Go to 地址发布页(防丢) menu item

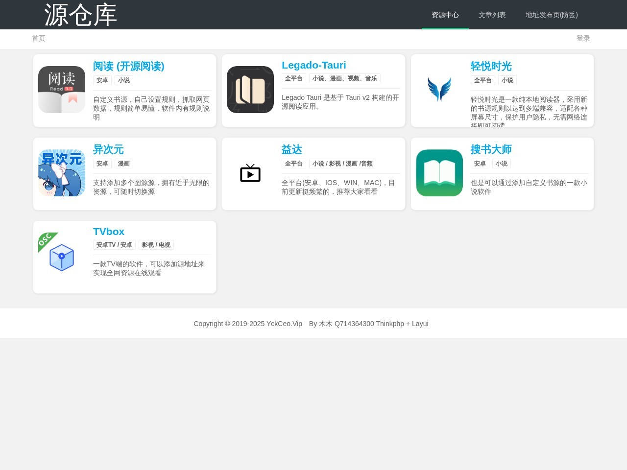pos(552,15)
